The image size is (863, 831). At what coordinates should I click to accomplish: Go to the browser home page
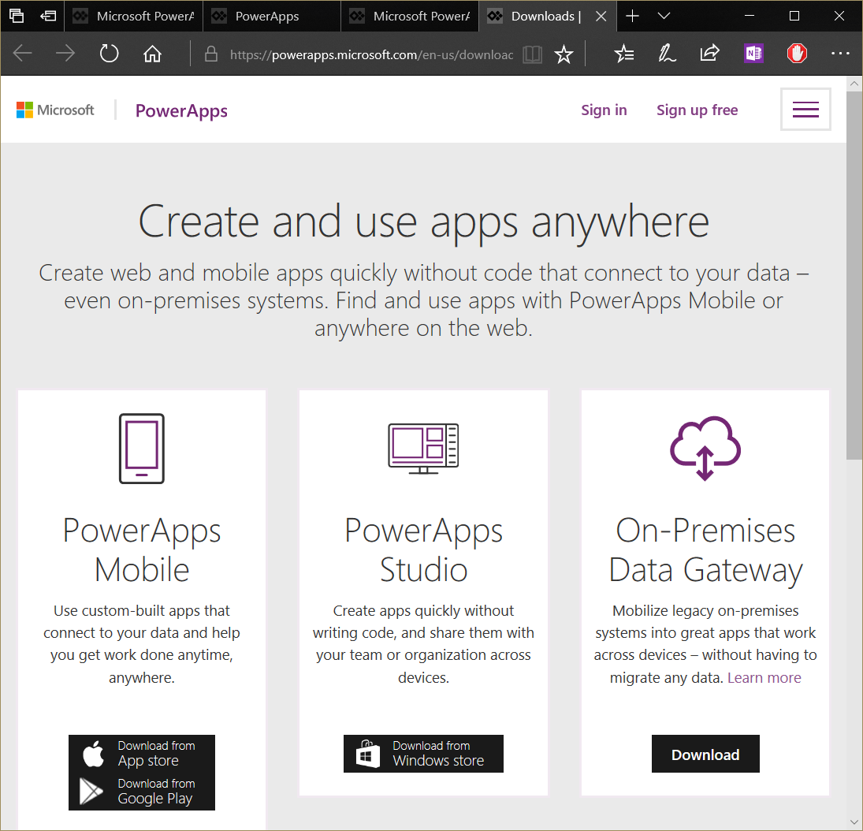(152, 54)
